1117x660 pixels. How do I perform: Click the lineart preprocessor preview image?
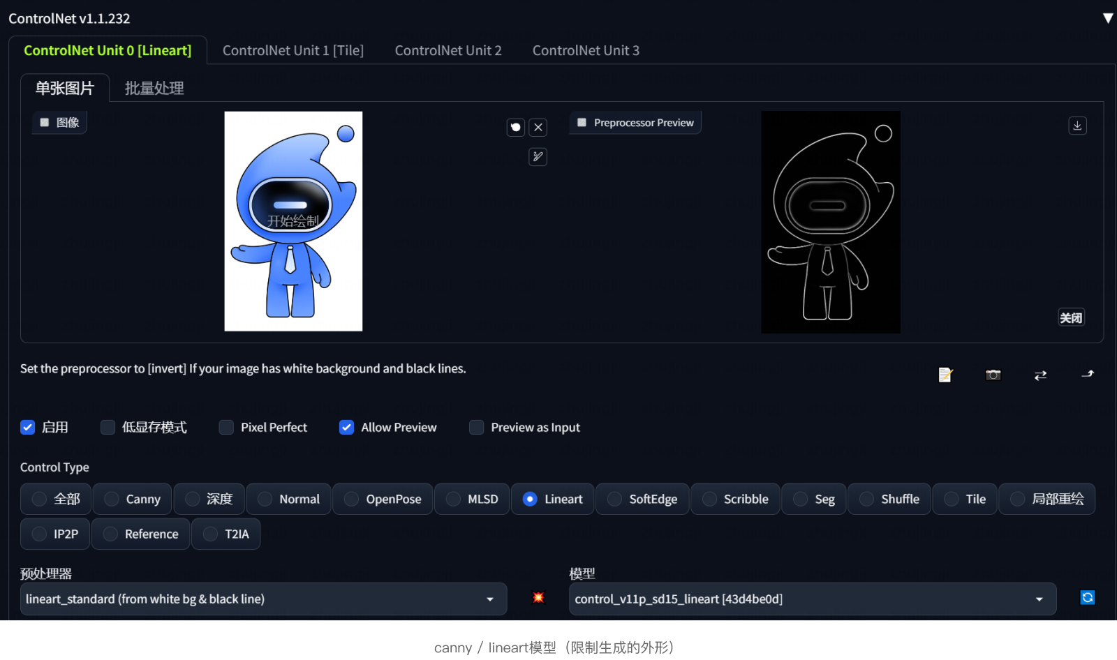[830, 222]
